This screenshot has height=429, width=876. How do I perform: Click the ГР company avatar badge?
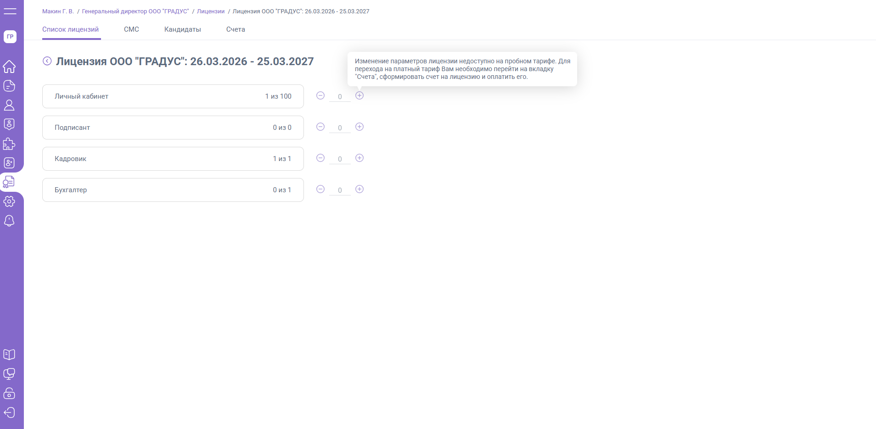pos(10,37)
